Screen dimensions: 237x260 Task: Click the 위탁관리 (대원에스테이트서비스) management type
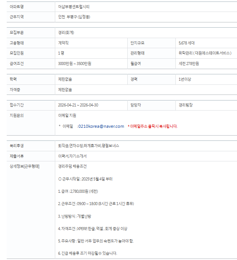[205, 53]
